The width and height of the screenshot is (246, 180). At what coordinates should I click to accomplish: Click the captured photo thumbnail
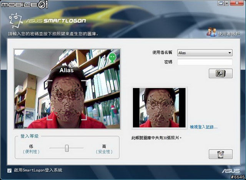[159, 107]
